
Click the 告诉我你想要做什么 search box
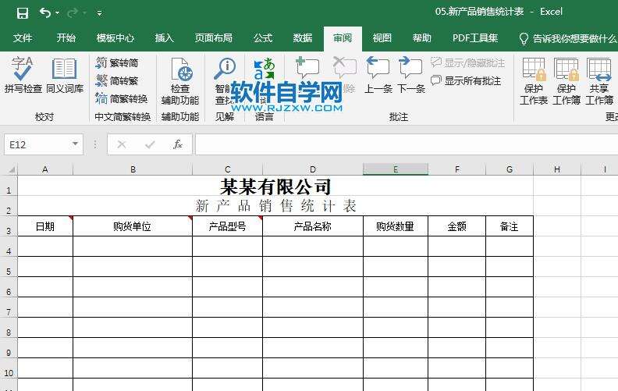click(x=567, y=38)
